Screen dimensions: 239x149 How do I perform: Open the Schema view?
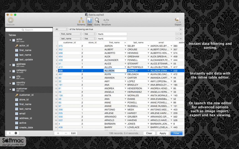(81, 22)
